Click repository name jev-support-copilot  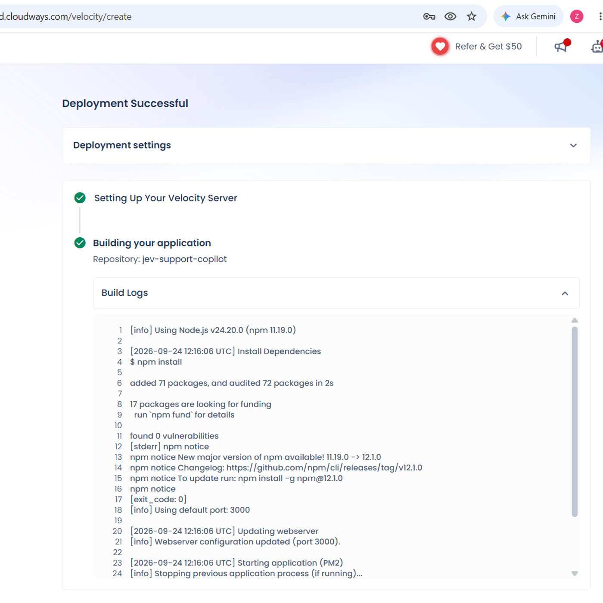tap(184, 259)
